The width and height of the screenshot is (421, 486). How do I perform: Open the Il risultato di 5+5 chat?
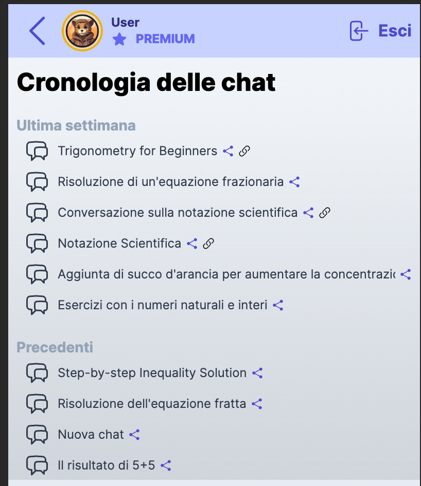click(x=106, y=465)
